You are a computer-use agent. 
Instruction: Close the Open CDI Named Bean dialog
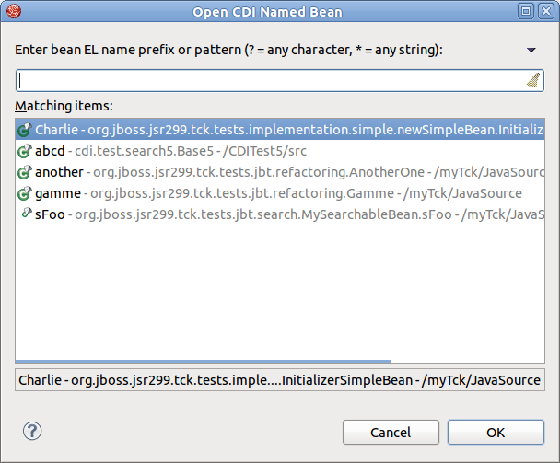click(546, 11)
